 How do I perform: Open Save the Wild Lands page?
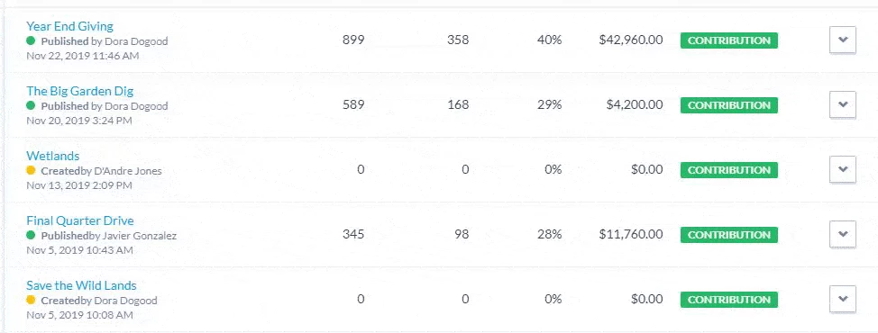tap(81, 285)
